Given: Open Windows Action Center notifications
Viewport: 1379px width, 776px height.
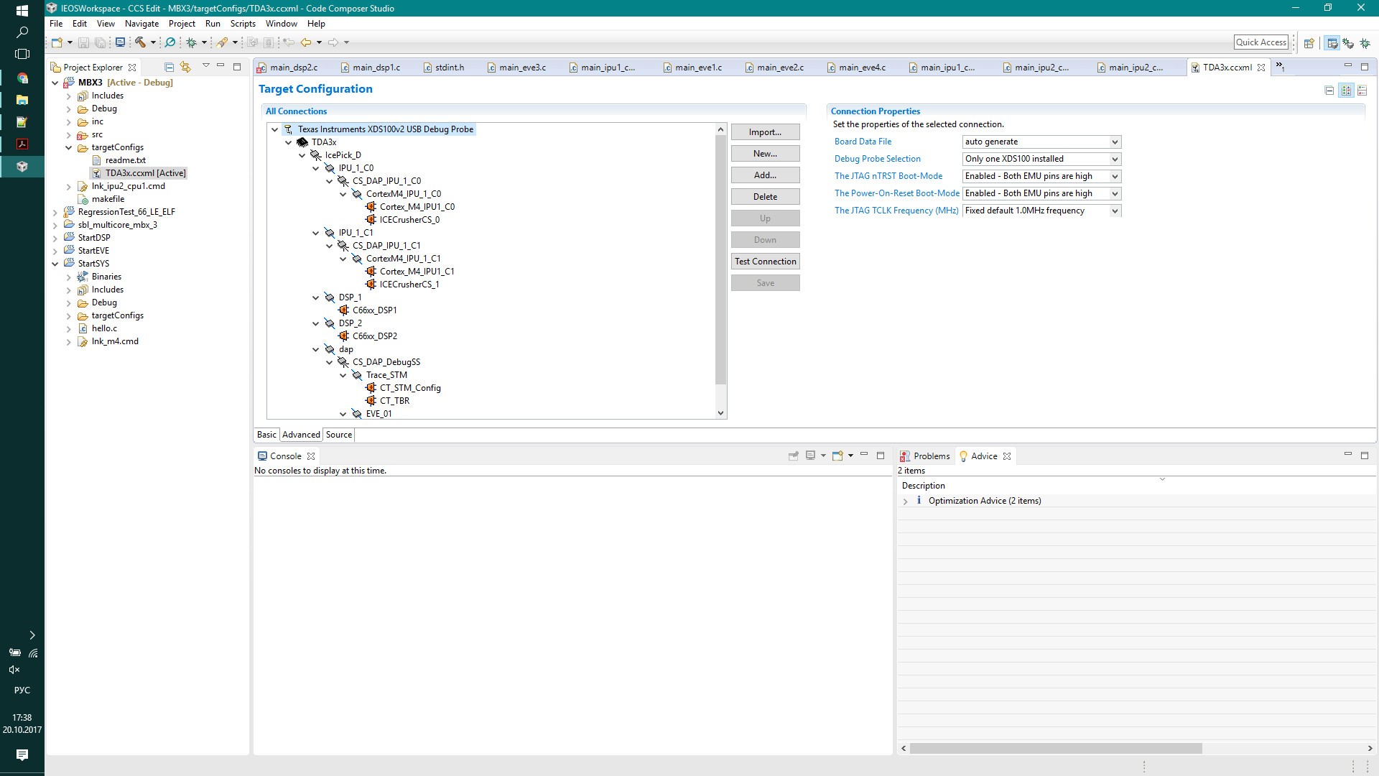Looking at the screenshot, I should 22,754.
